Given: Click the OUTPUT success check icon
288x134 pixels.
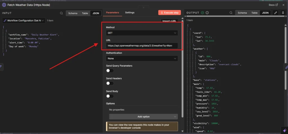Looking at the screenshot, I should (x=202, y=13).
